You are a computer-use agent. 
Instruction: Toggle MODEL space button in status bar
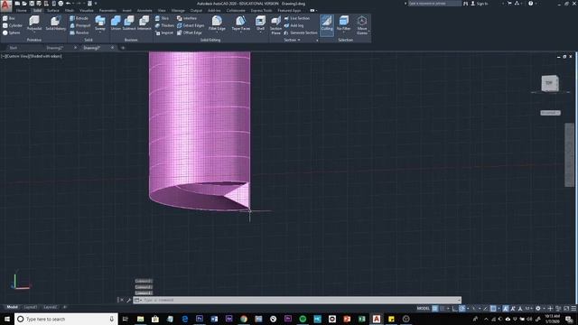[424, 309]
